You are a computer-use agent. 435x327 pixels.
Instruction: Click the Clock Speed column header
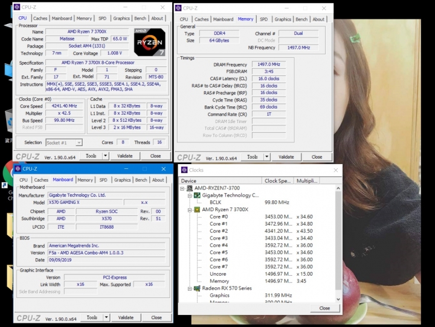pos(278,180)
